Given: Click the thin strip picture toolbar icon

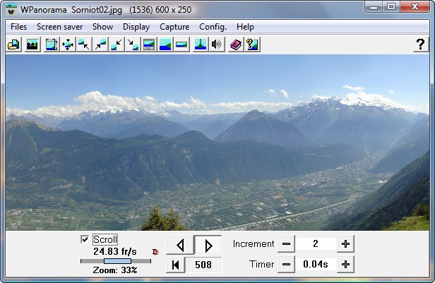Looking at the screenshot, I should click(181, 44).
